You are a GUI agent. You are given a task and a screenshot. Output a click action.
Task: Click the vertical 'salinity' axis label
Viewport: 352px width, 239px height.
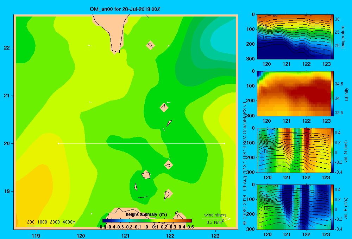(x=346, y=94)
